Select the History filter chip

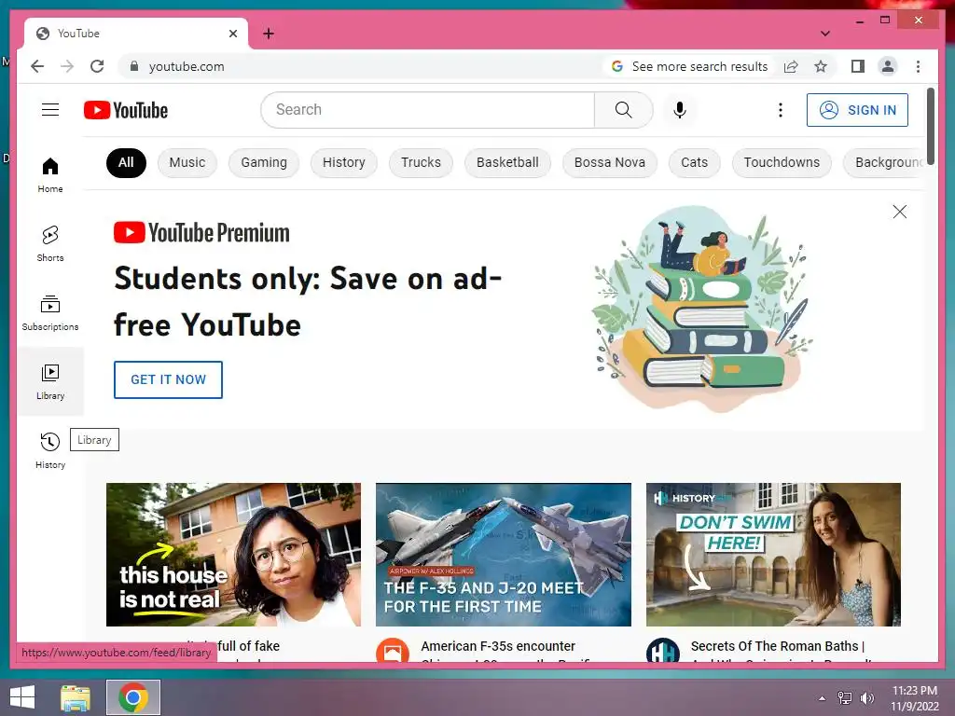(x=343, y=162)
